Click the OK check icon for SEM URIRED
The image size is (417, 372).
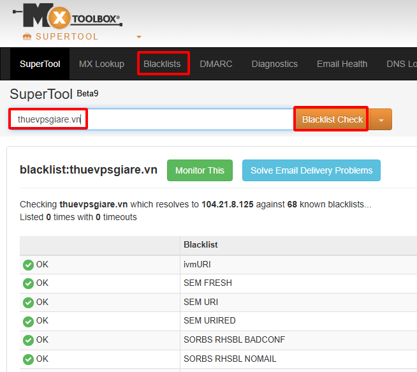[28, 322]
